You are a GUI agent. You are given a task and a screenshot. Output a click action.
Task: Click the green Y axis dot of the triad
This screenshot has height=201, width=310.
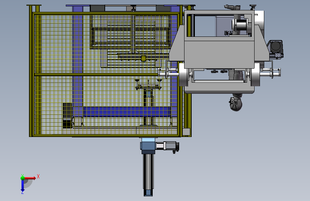[x=23, y=178]
